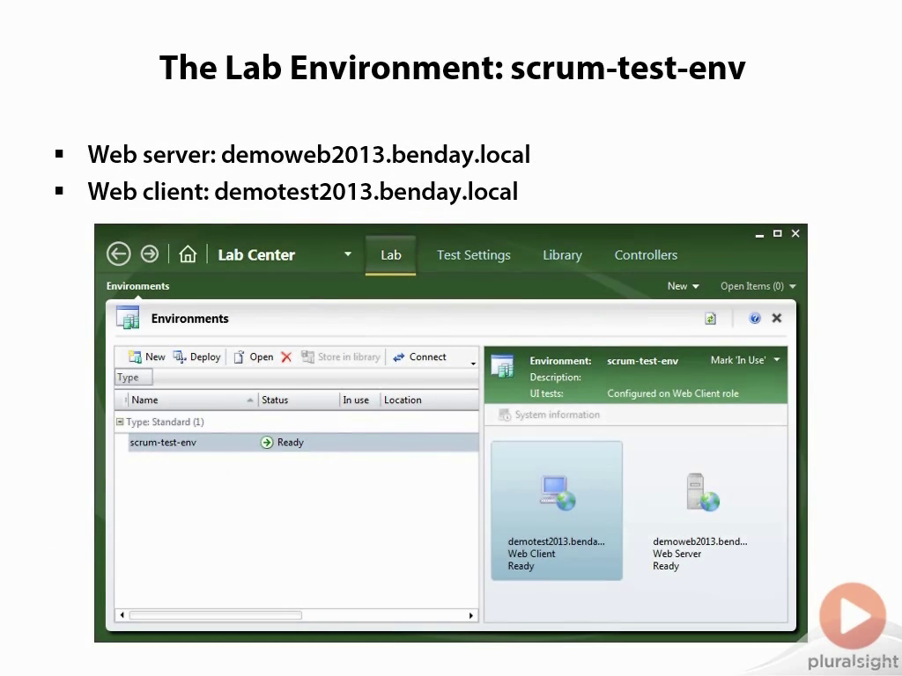Open the blue help icon
This screenshot has width=902, height=676.
click(x=755, y=319)
